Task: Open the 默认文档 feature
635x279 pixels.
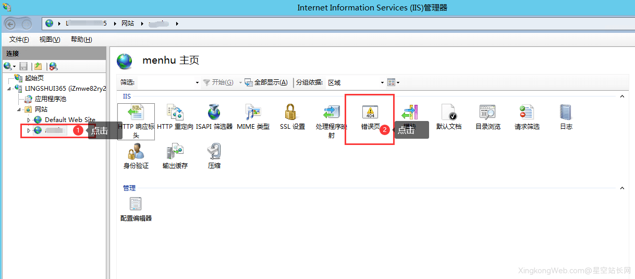Action: coord(449,117)
